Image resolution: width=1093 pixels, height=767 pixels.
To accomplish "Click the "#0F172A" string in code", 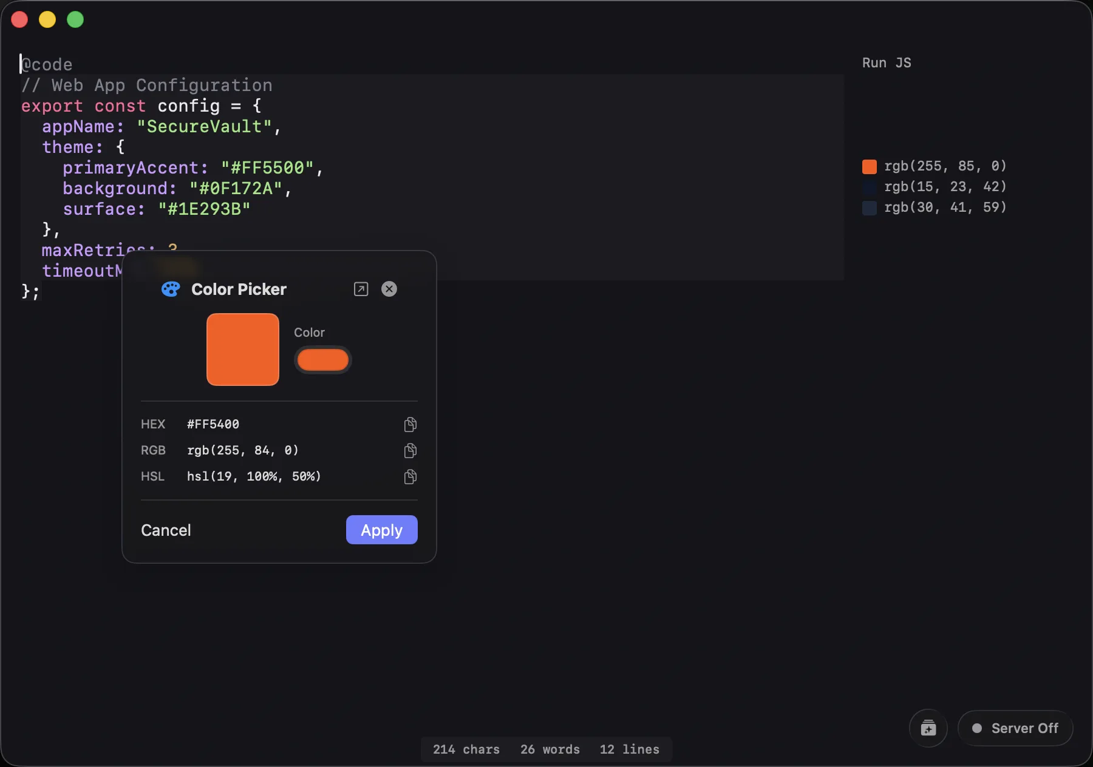I will tap(236, 189).
